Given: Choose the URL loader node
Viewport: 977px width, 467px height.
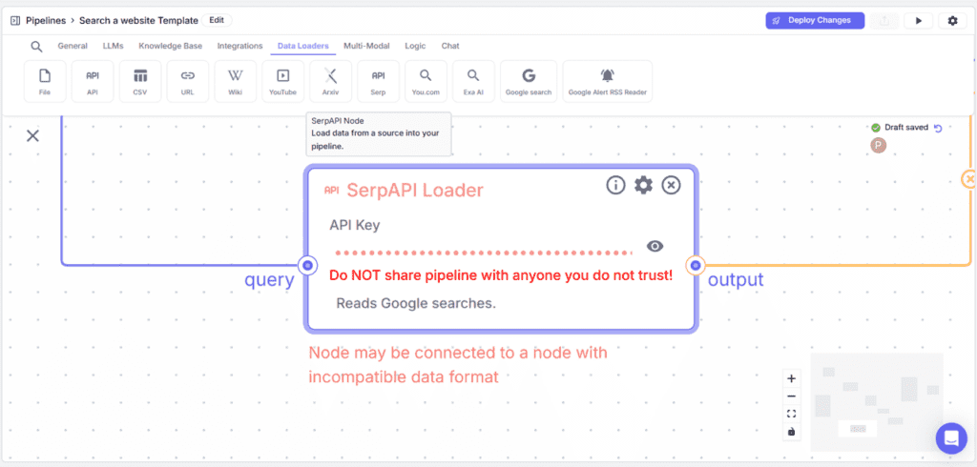Looking at the screenshot, I should click(x=188, y=81).
